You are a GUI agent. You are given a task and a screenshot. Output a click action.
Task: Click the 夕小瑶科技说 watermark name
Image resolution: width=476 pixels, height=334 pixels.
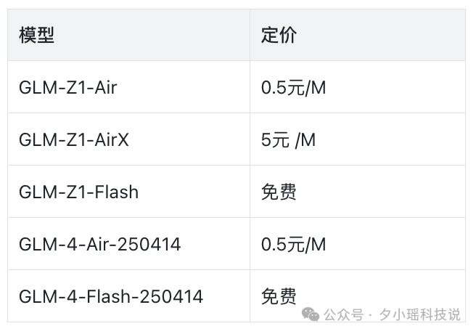tap(420, 314)
